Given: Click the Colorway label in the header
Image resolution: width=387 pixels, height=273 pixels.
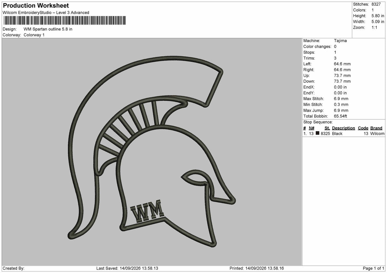Looking at the screenshot, I should point(12,35).
